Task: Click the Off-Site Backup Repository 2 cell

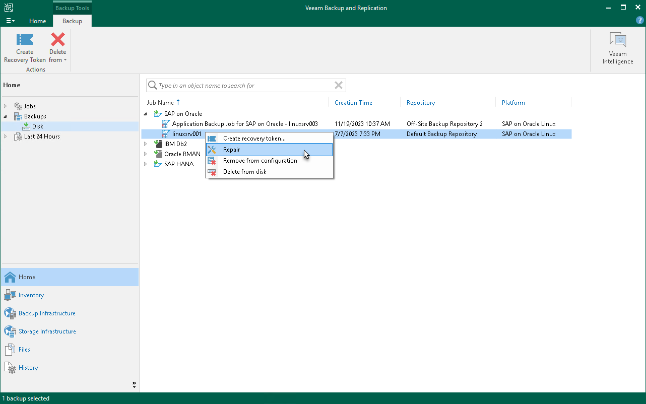Action: tap(444, 124)
